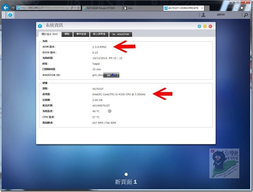This screenshot has height=192, width=253.
Task: Click the browser Home icon
Action: click(237, 8)
